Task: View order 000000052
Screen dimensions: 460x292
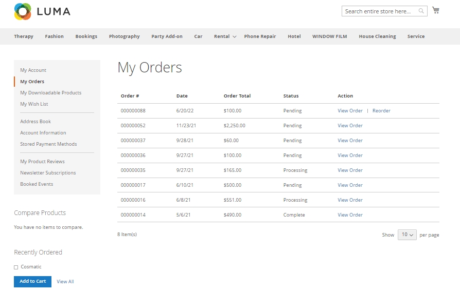Action: [x=350, y=126]
